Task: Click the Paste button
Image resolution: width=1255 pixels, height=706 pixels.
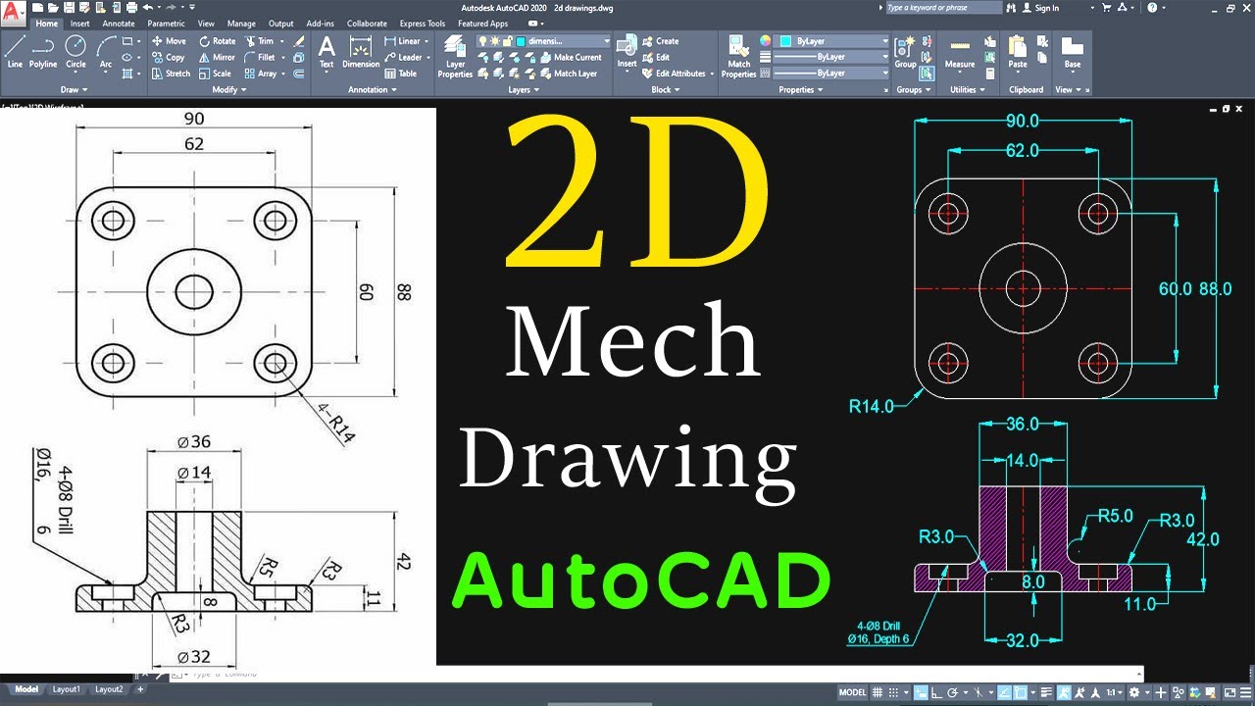Action: coord(1018,52)
